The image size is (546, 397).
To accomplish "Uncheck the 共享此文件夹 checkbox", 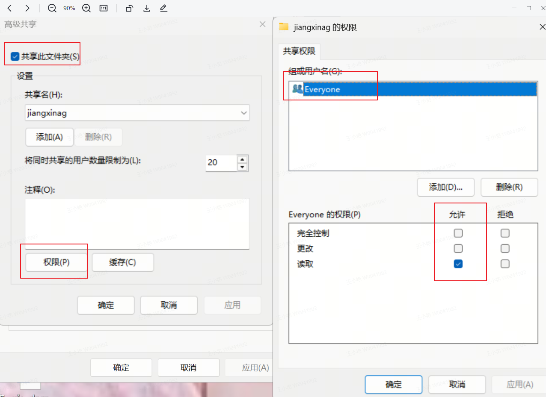I will (15, 56).
